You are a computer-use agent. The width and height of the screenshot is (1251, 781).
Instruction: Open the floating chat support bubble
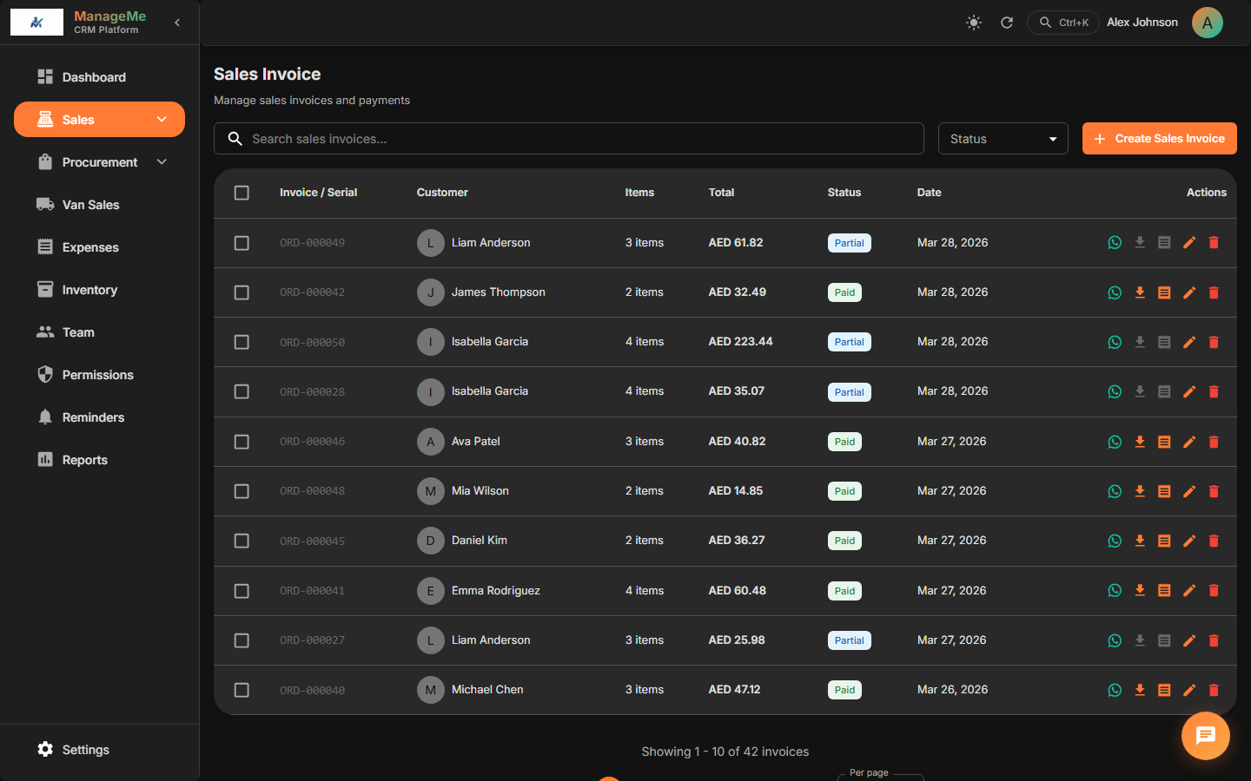(x=1205, y=736)
